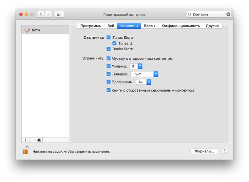Close the window with the red button
Viewport: 249px width, 182px height.
click(x=21, y=14)
